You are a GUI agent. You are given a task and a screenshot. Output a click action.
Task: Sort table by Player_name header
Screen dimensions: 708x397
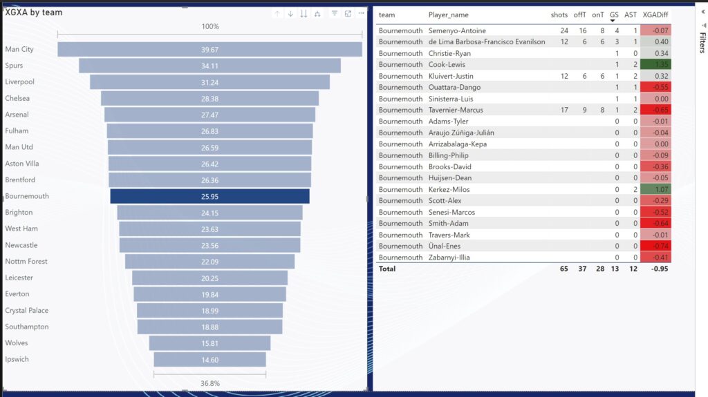pyautogui.click(x=448, y=15)
